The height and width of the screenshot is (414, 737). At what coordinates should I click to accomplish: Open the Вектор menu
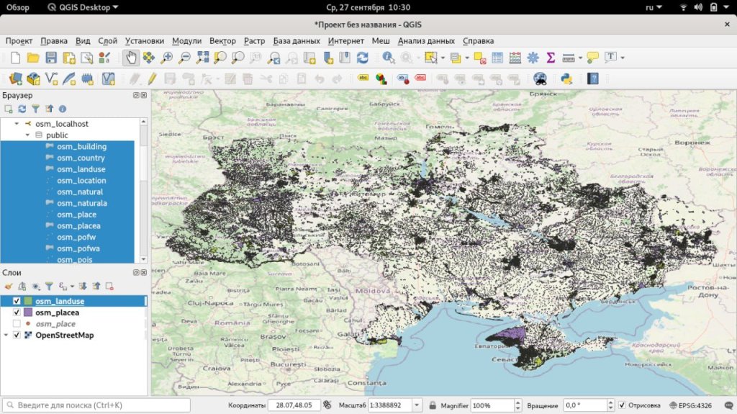(x=222, y=41)
